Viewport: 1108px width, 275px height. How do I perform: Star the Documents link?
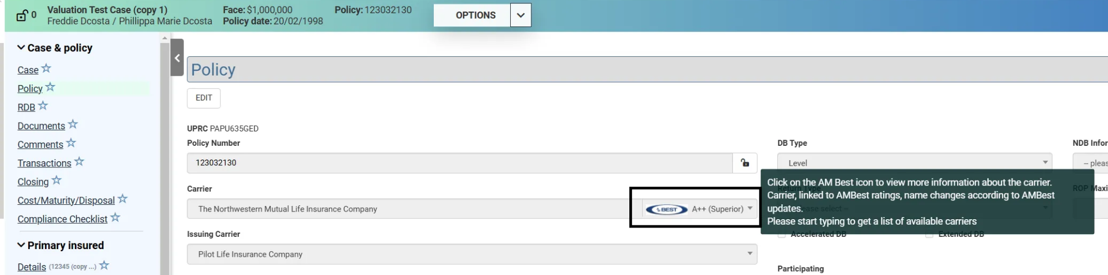[x=73, y=124]
